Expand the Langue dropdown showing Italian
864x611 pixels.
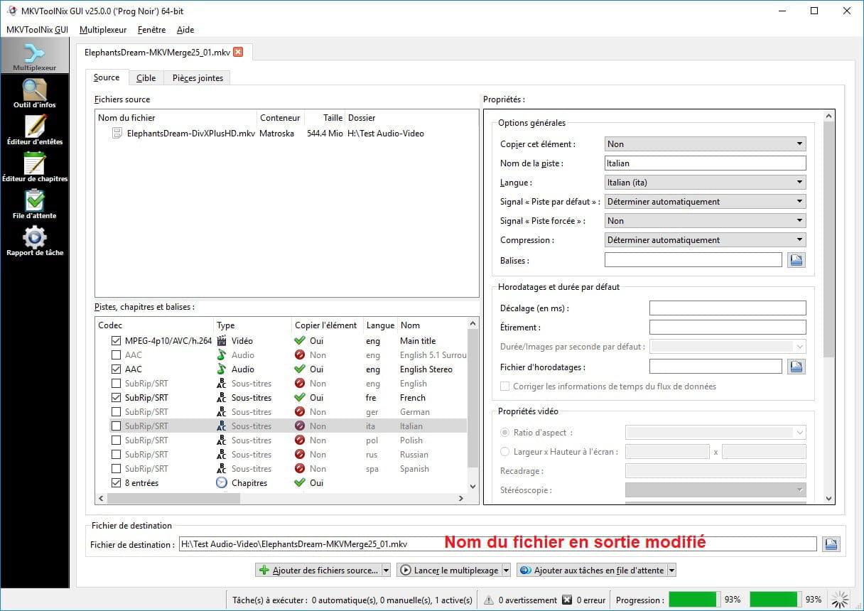[705, 183]
